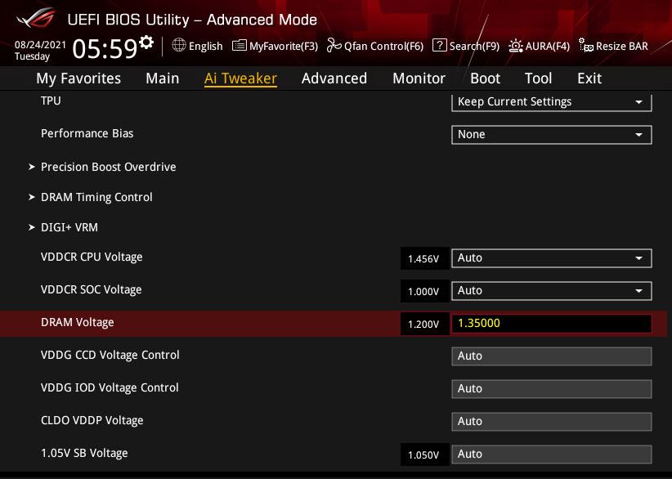
Task: Click VDDG CCD Voltage Control field
Action: tap(552, 356)
